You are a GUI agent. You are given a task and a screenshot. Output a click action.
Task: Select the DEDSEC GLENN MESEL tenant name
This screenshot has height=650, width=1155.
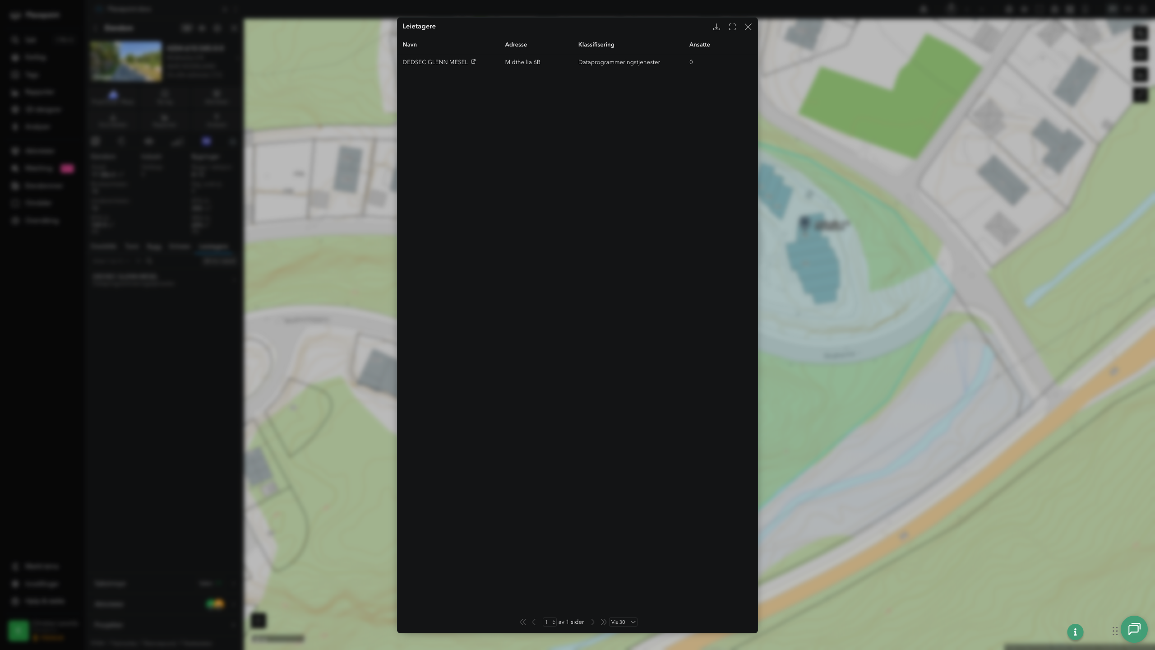pyautogui.click(x=435, y=62)
